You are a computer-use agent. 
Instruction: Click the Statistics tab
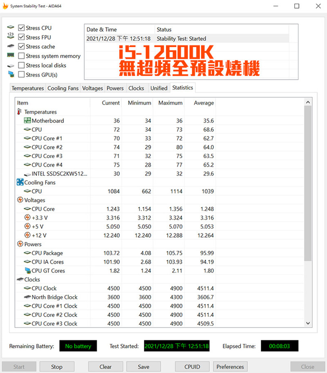[x=183, y=87]
